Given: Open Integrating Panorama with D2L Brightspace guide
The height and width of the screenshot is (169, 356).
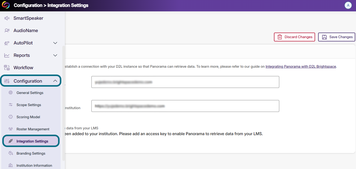Looking at the screenshot, I should (x=301, y=66).
